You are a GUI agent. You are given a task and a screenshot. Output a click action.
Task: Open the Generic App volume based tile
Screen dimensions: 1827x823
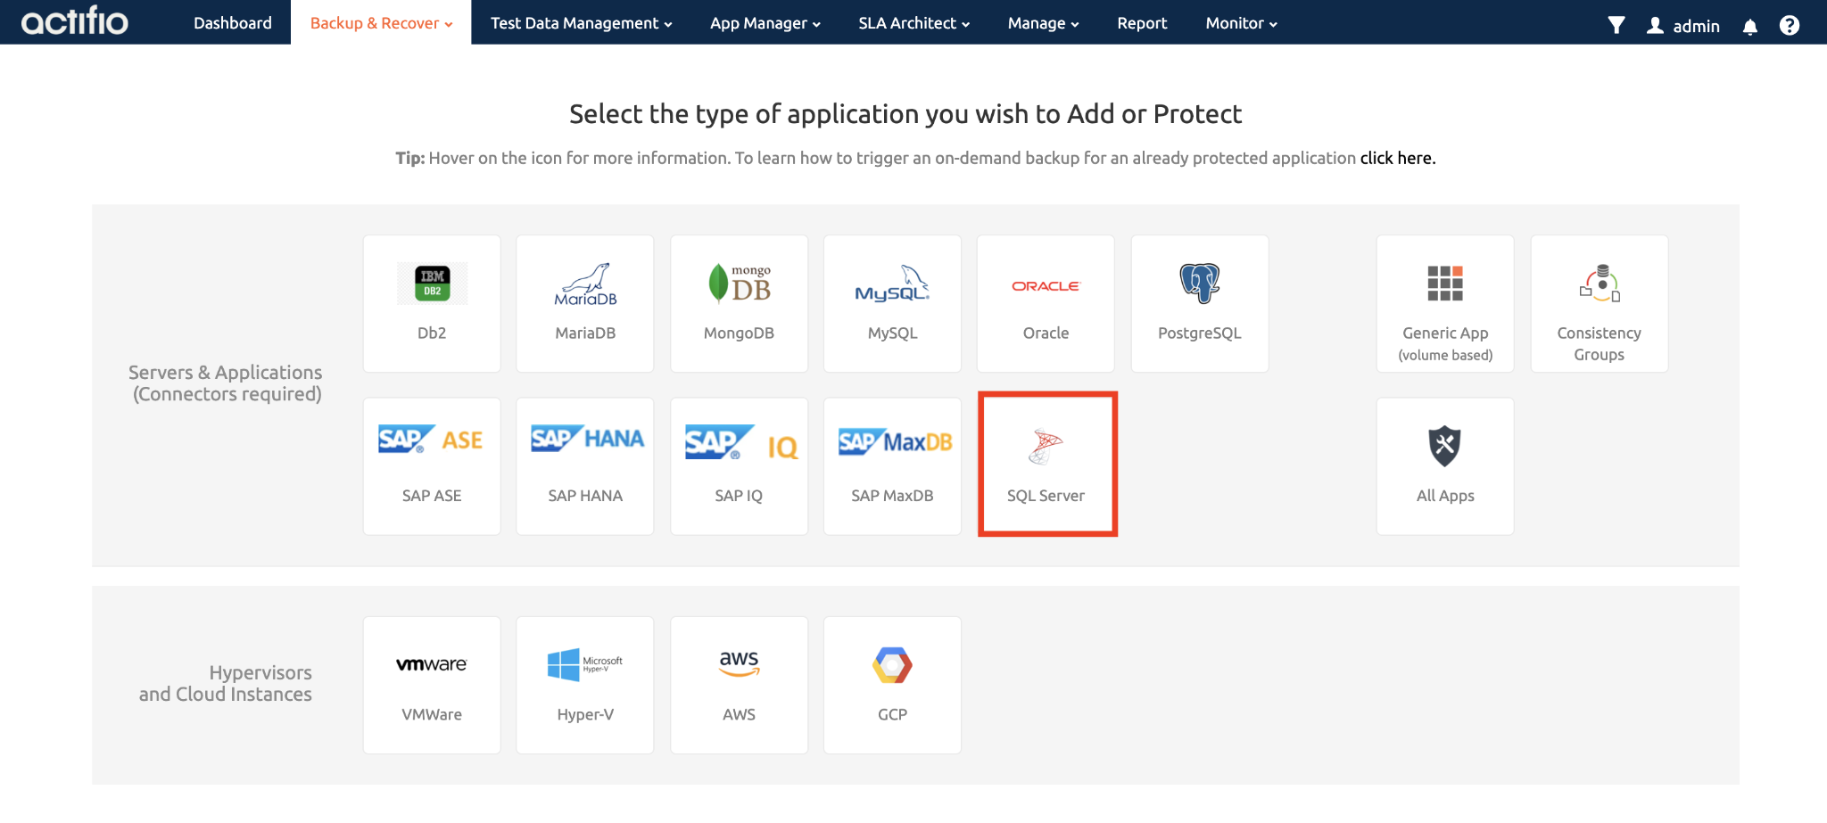click(x=1445, y=303)
